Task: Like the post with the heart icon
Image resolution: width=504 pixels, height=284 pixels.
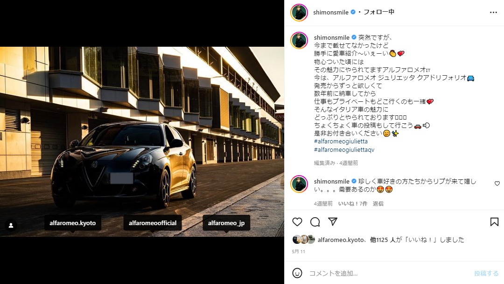Action: (297, 222)
